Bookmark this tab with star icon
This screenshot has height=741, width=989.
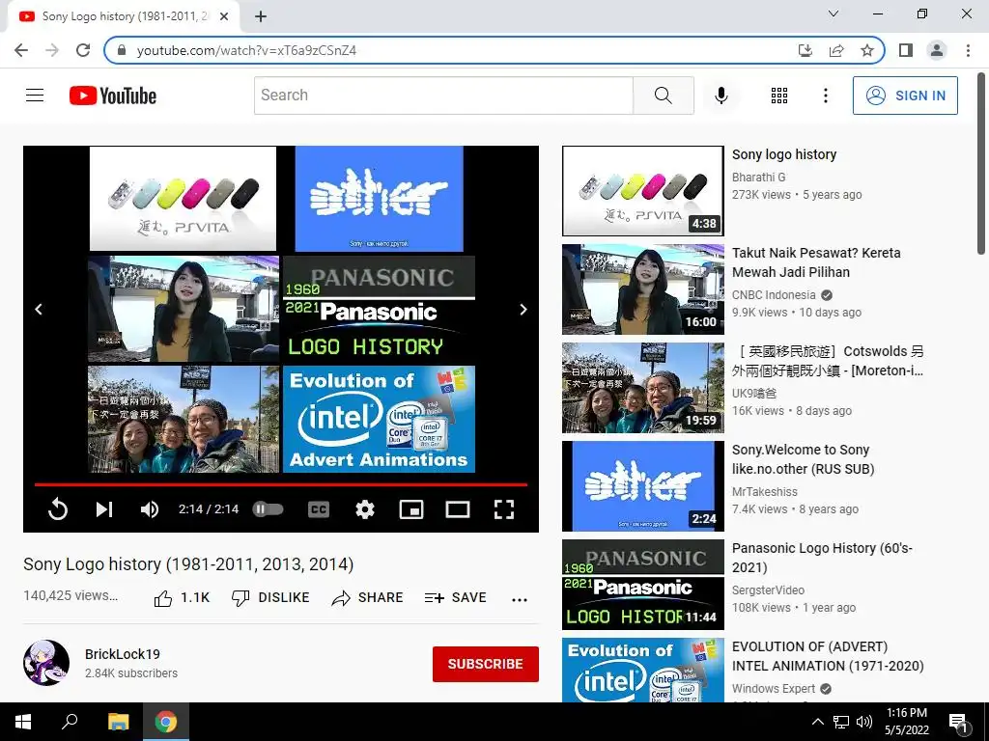(867, 50)
